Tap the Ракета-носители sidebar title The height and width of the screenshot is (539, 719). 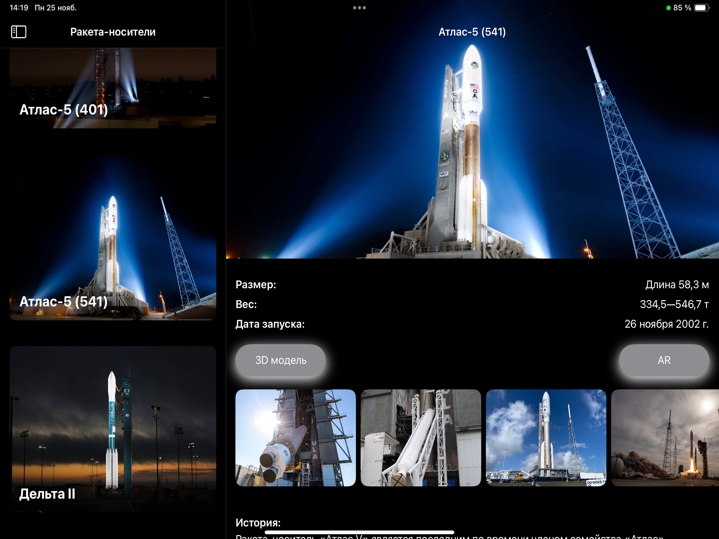(x=113, y=32)
